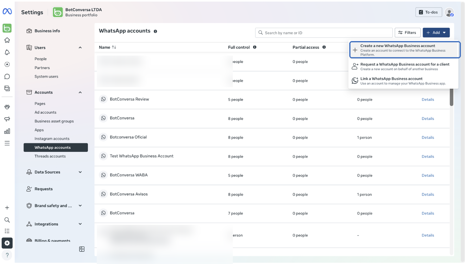The height and width of the screenshot is (264, 465).
Task: Click the Test WhatsApp Business Account name
Action: click(x=141, y=156)
